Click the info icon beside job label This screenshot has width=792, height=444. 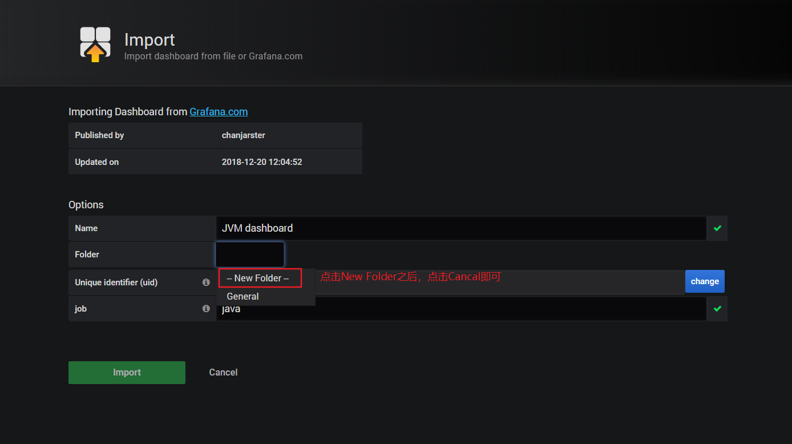pos(206,309)
